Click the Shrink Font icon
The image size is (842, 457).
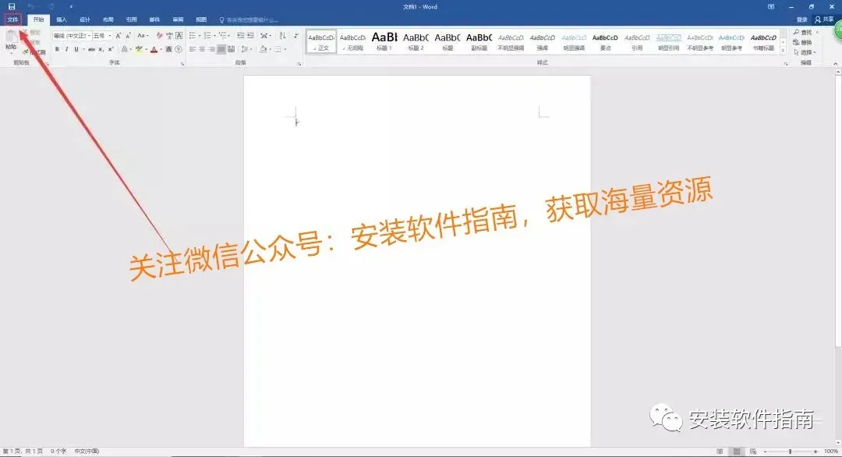tap(128, 35)
